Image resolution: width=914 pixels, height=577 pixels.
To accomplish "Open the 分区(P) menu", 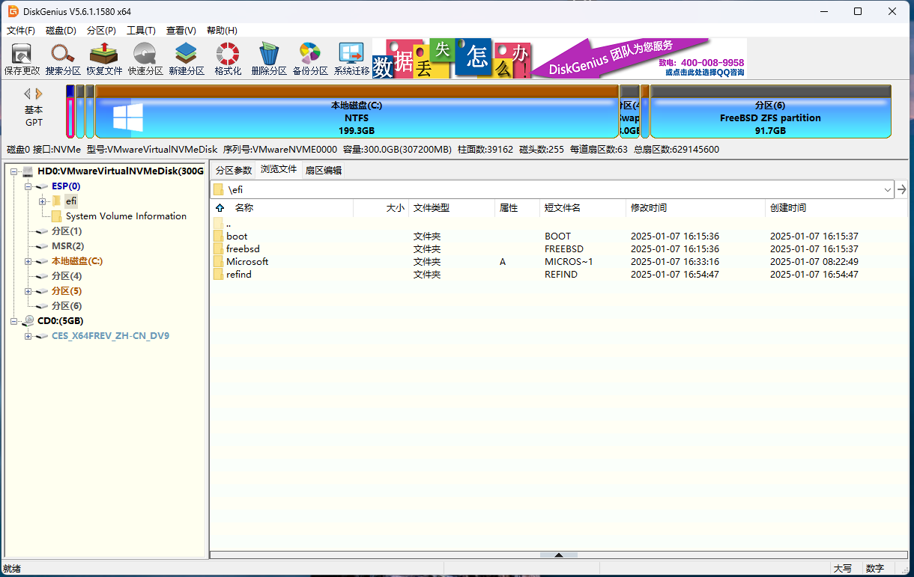I will click(101, 31).
